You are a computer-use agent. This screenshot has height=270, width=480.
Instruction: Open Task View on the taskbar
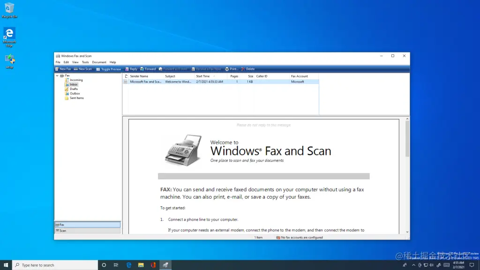pos(116,265)
